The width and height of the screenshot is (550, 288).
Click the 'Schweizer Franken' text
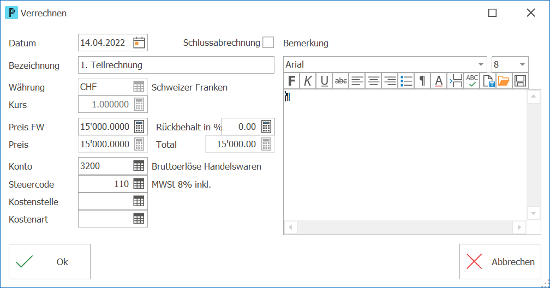pyautogui.click(x=189, y=87)
